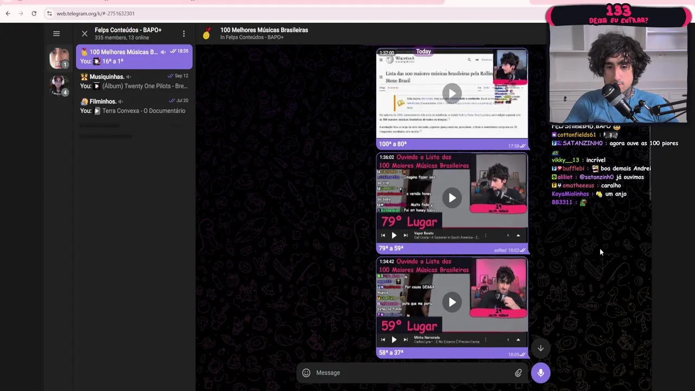Click the '79º Lugar' video thumbnail label

pos(409,222)
